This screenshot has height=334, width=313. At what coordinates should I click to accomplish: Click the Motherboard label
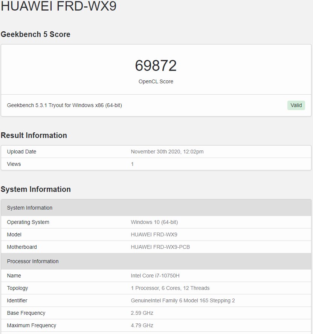22,247
